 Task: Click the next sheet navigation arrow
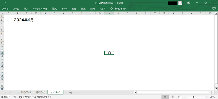[10, 92]
